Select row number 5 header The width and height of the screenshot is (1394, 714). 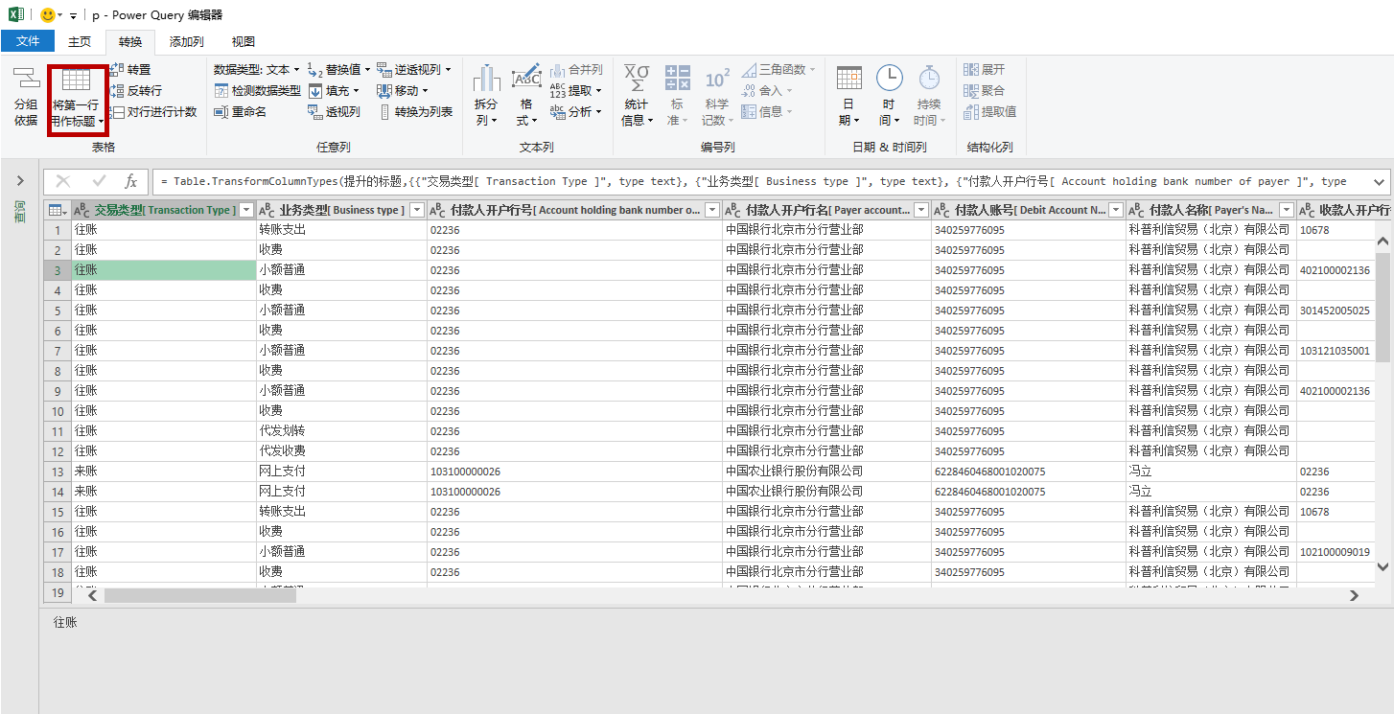click(58, 311)
